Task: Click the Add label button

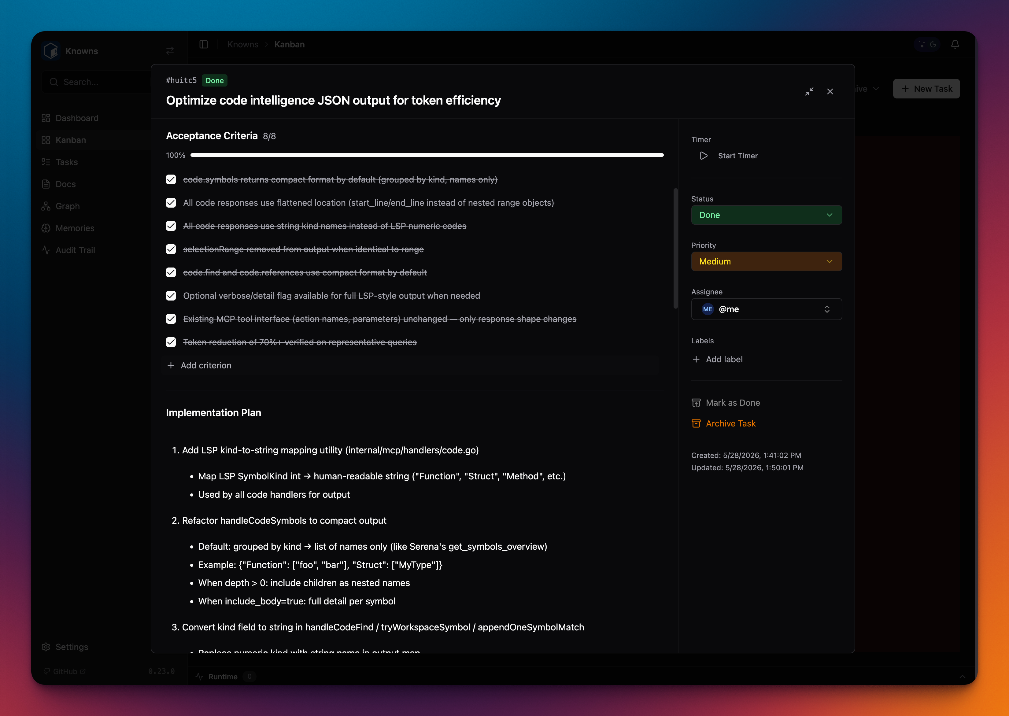Action: [x=718, y=360]
